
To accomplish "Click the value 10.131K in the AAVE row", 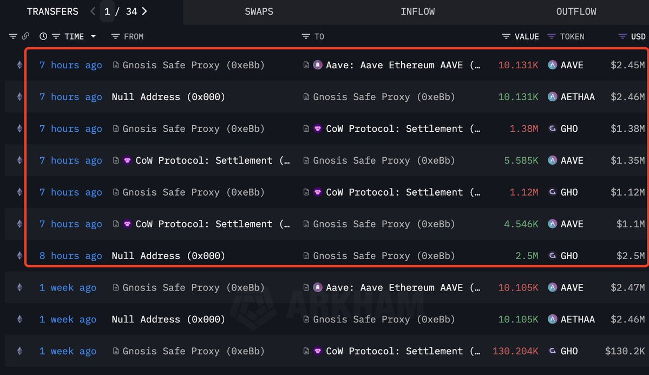I will [x=518, y=65].
